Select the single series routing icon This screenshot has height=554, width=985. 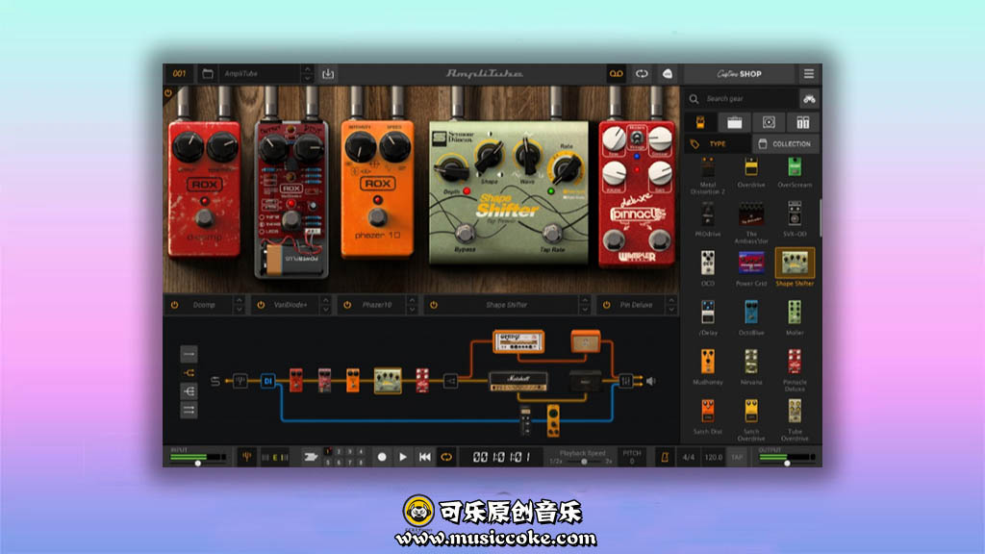click(189, 354)
